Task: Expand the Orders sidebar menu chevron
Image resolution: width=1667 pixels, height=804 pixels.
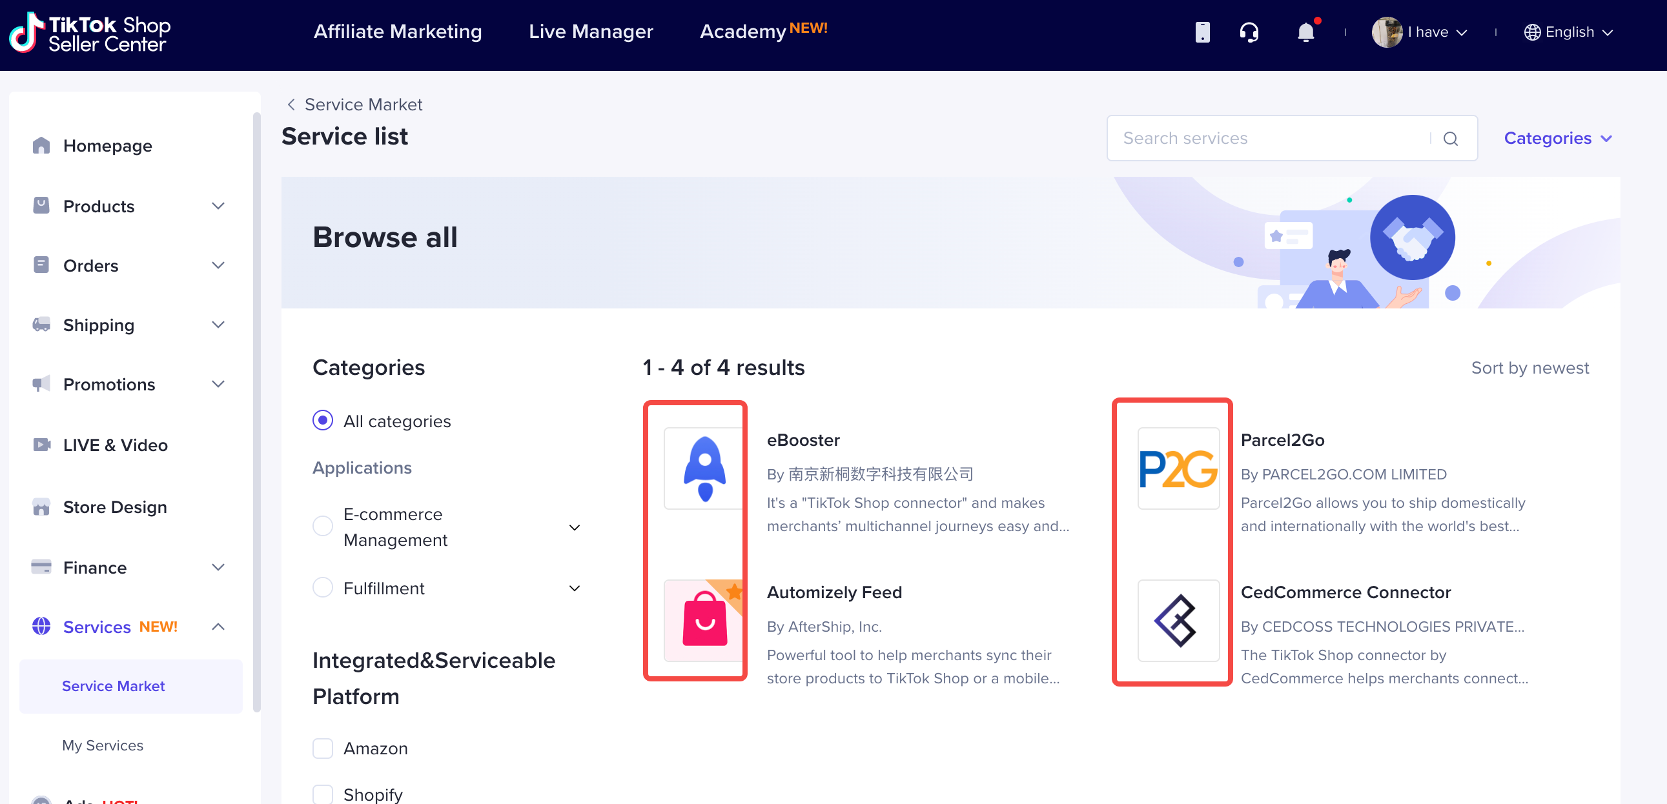Action: point(218,265)
